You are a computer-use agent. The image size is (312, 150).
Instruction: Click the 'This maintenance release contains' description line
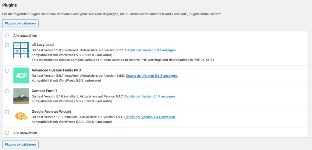click(x=123, y=60)
